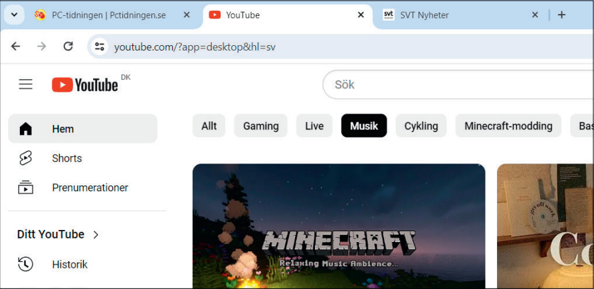Screen dimensions: 594x289
Task: Select the YouTube browser tab
Action: [288, 15]
